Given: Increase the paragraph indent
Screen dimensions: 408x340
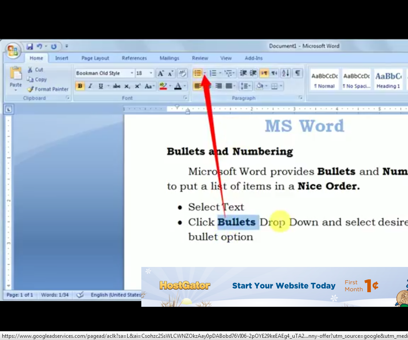Looking at the screenshot, I should tap(253, 73).
